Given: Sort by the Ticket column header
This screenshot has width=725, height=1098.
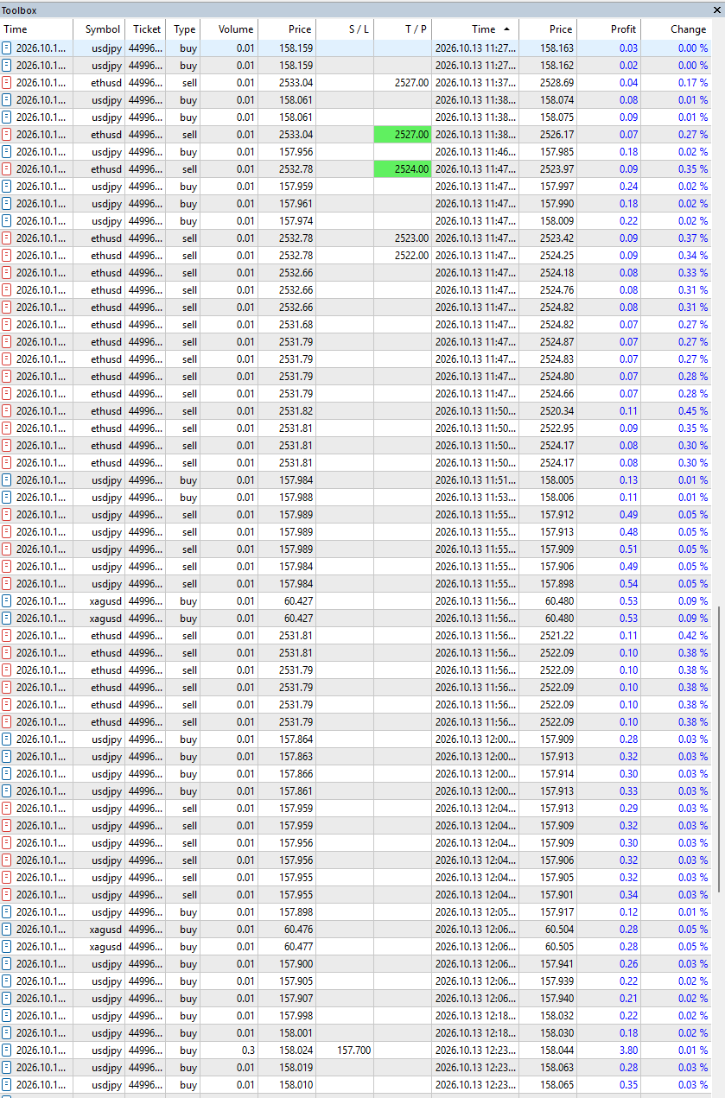Looking at the screenshot, I should [147, 29].
